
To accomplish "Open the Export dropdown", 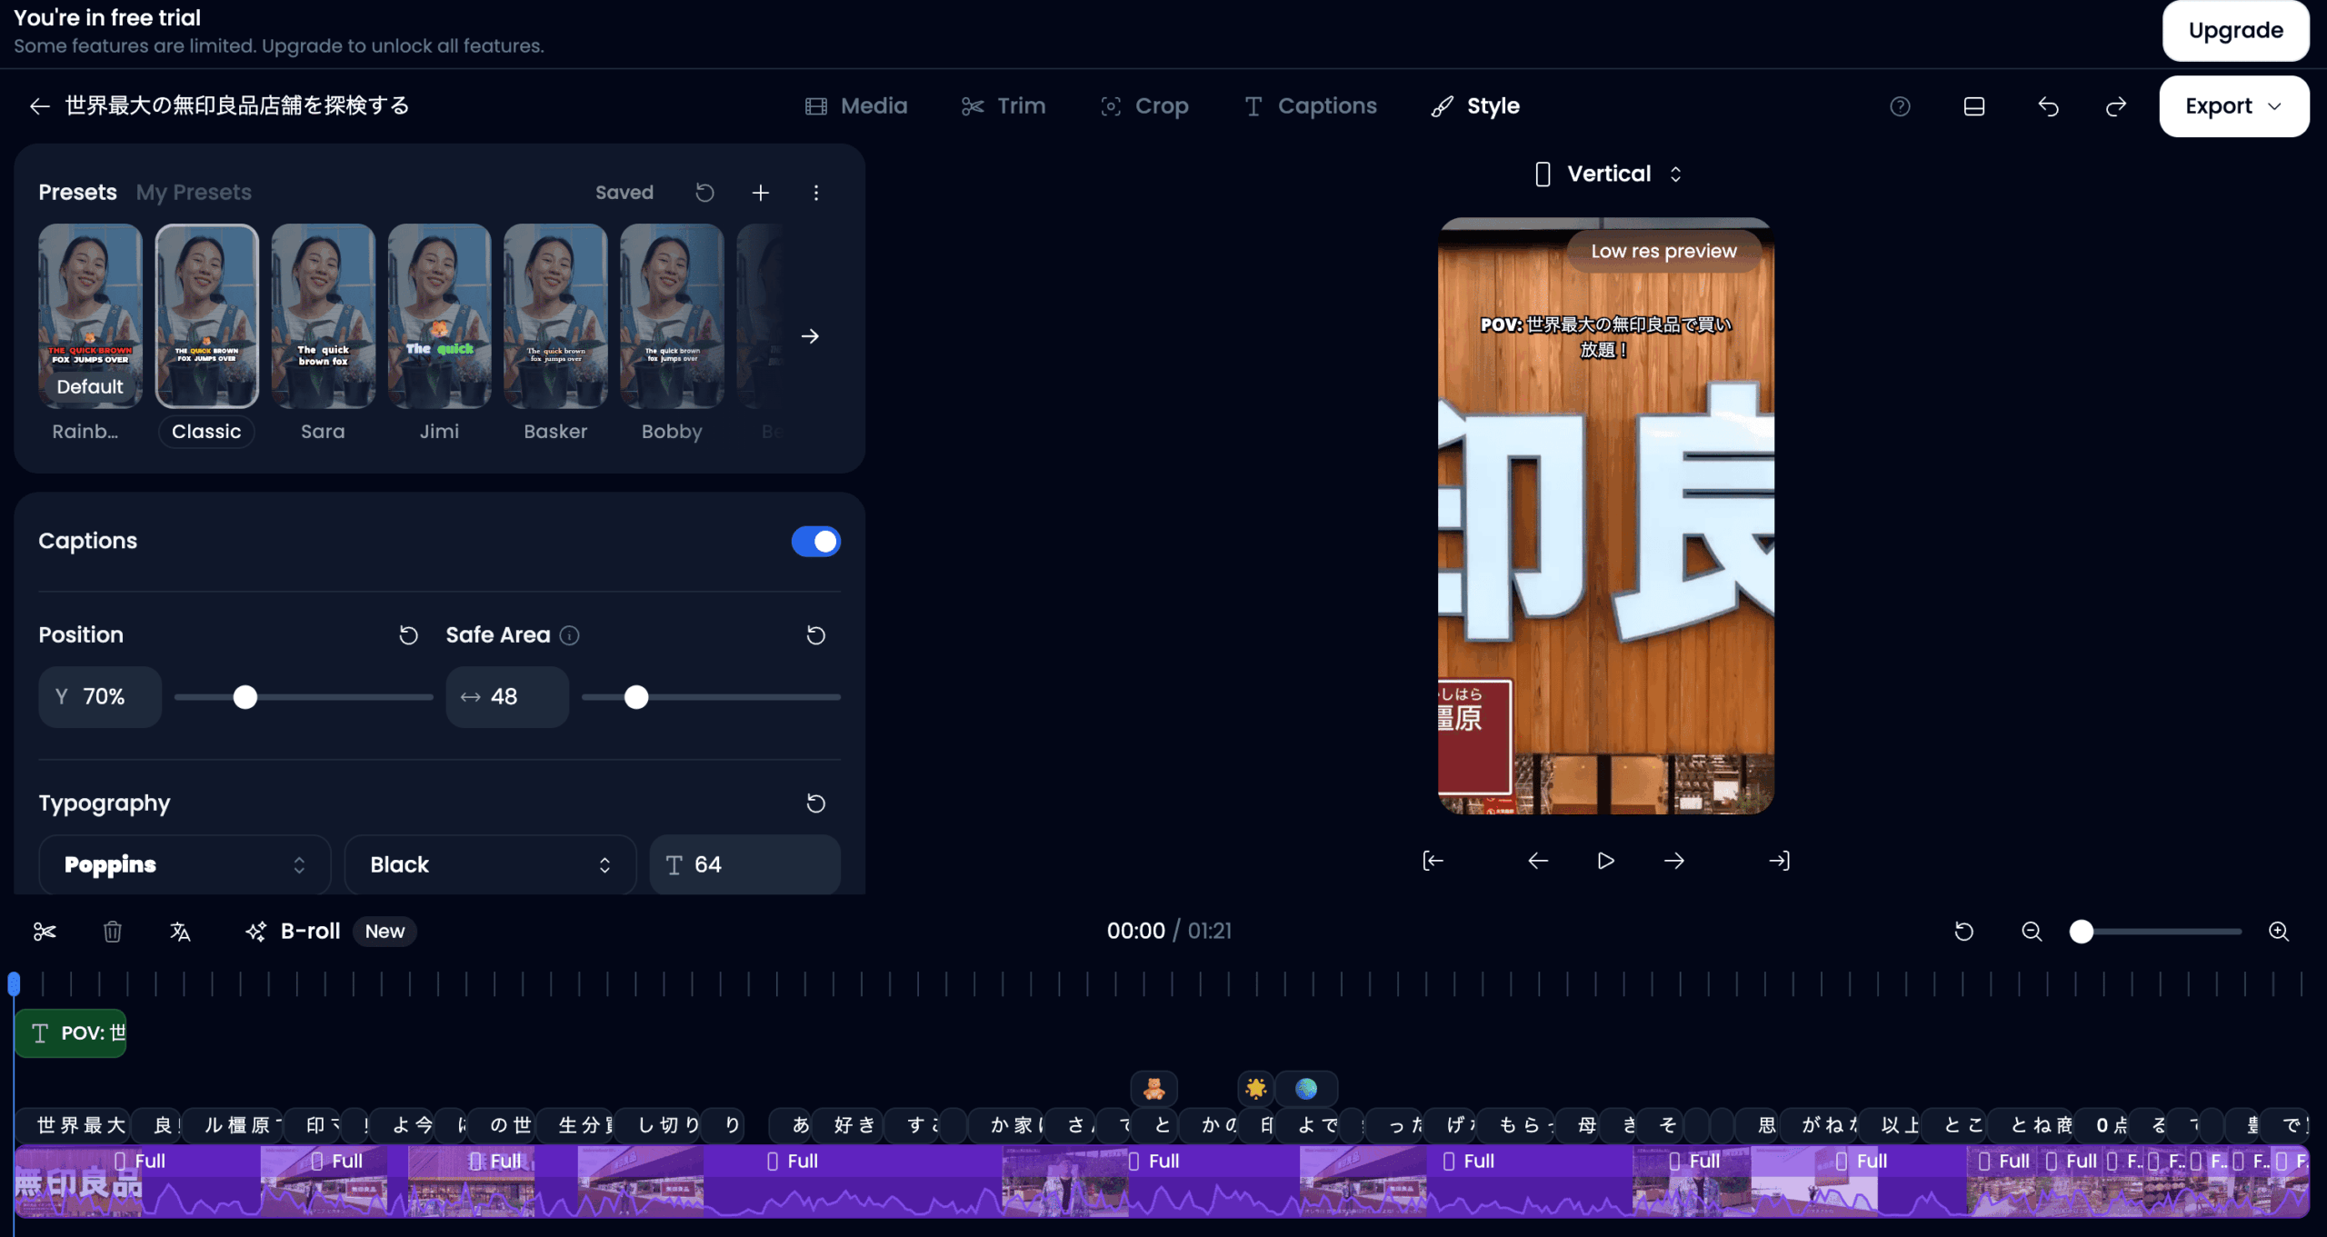I will [x=2234, y=106].
